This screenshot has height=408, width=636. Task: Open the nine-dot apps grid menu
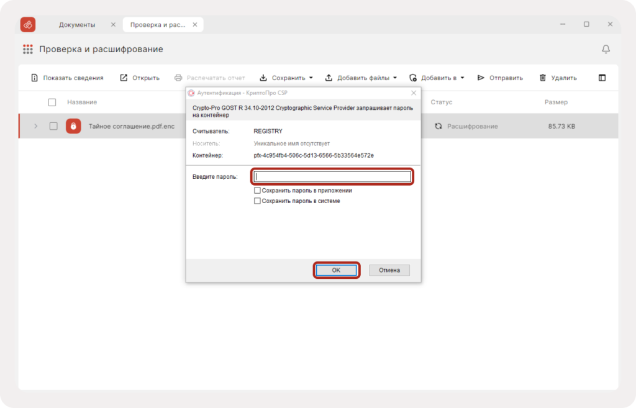tap(27, 49)
